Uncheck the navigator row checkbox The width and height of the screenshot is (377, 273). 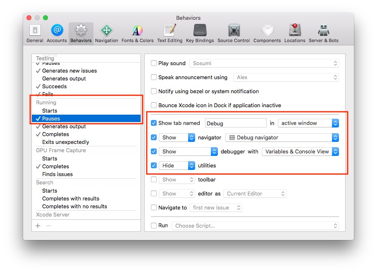[x=154, y=137]
